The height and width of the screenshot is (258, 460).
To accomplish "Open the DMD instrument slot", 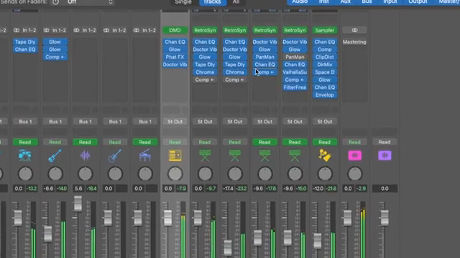I will pyautogui.click(x=175, y=30).
